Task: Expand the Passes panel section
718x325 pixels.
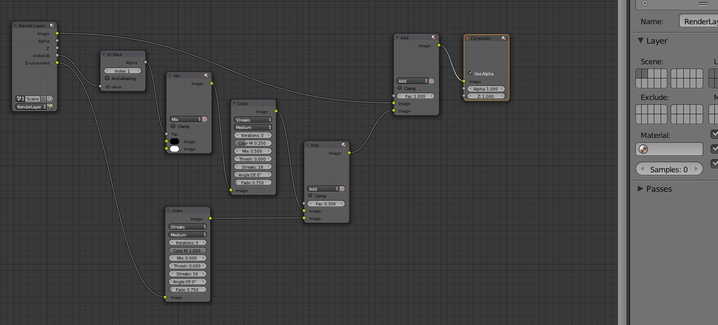Action: click(x=641, y=189)
